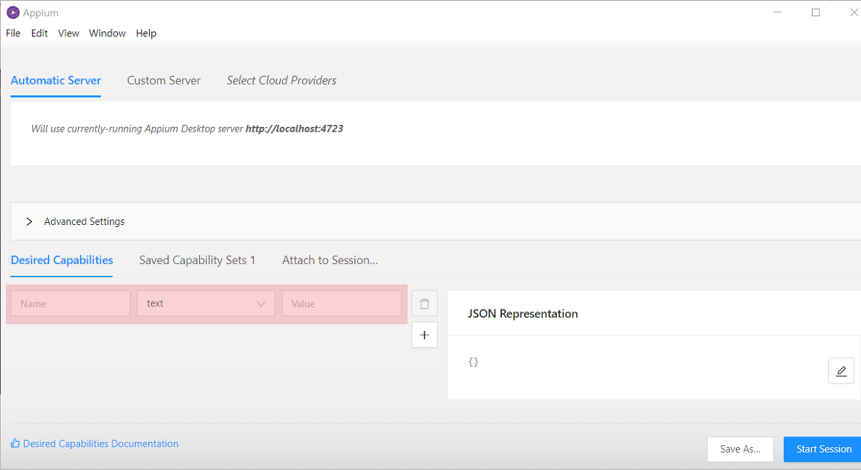Open the Select Cloud Providers tab
The height and width of the screenshot is (470, 861).
pos(282,81)
